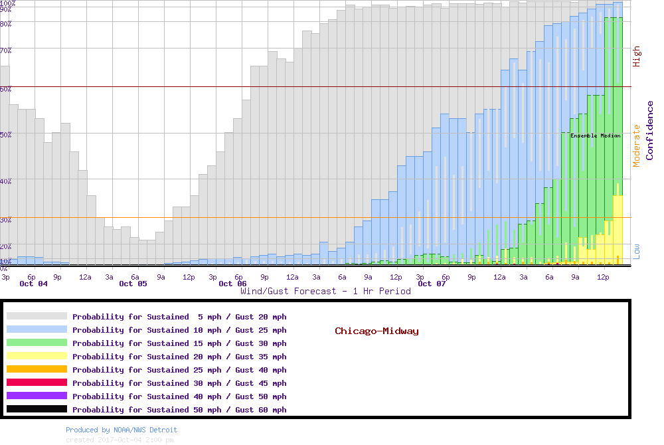Click the Oct 05 date marker

pyautogui.click(x=133, y=284)
